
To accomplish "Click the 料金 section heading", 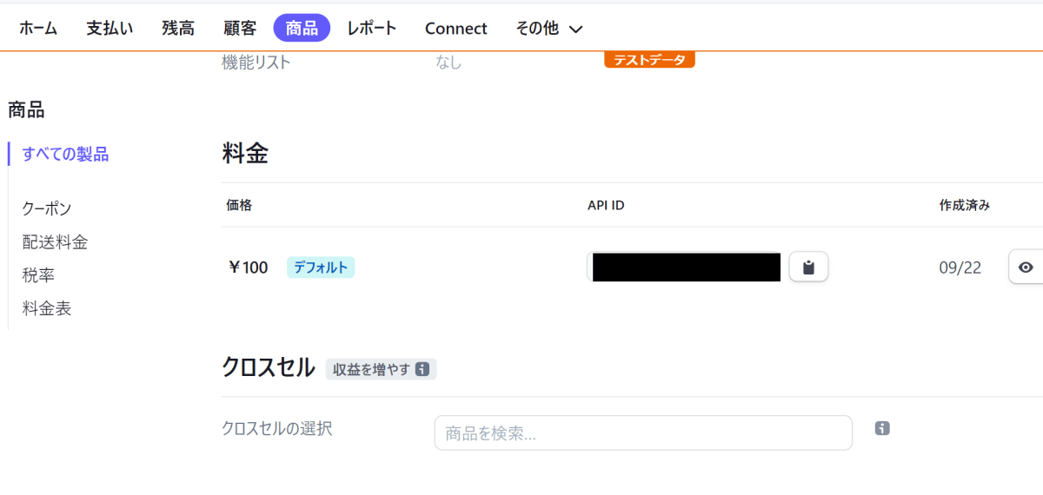I will point(245,155).
